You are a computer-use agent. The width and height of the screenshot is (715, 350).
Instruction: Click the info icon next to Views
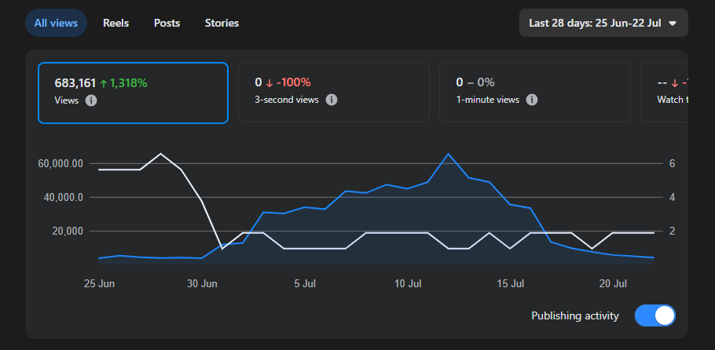pyautogui.click(x=91, y=100)
